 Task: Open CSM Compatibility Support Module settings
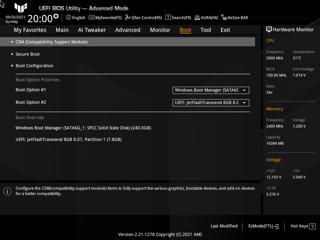52,42
